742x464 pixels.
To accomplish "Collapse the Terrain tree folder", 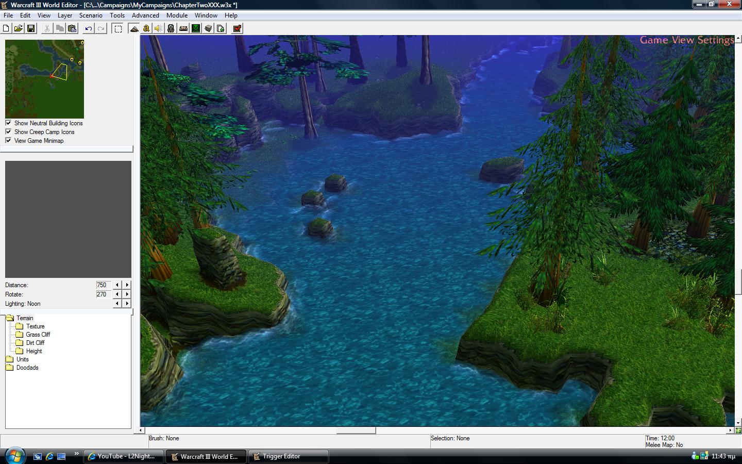I will (x=10, y=318).
